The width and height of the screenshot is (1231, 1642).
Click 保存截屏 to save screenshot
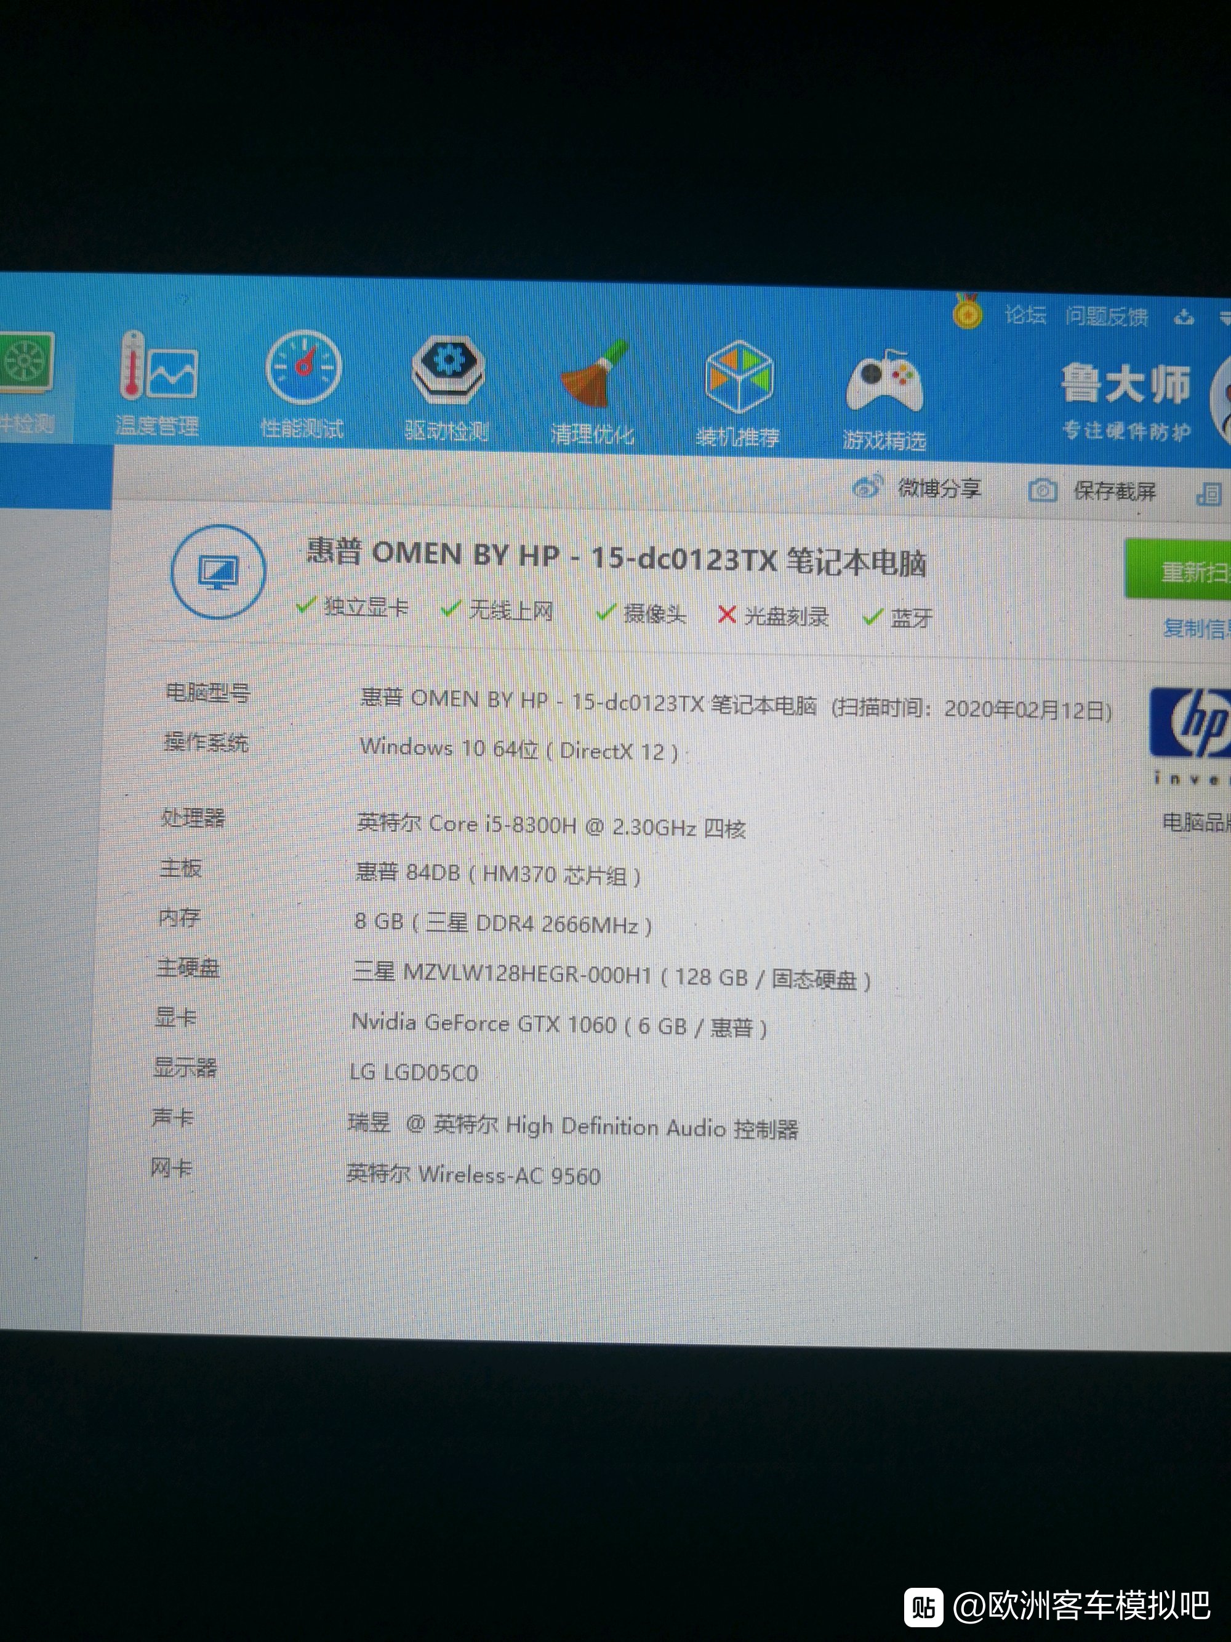[1114, 491]
